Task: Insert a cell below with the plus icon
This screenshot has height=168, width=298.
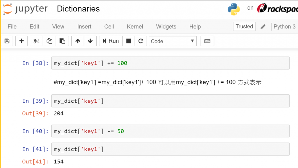Action: 22,41
